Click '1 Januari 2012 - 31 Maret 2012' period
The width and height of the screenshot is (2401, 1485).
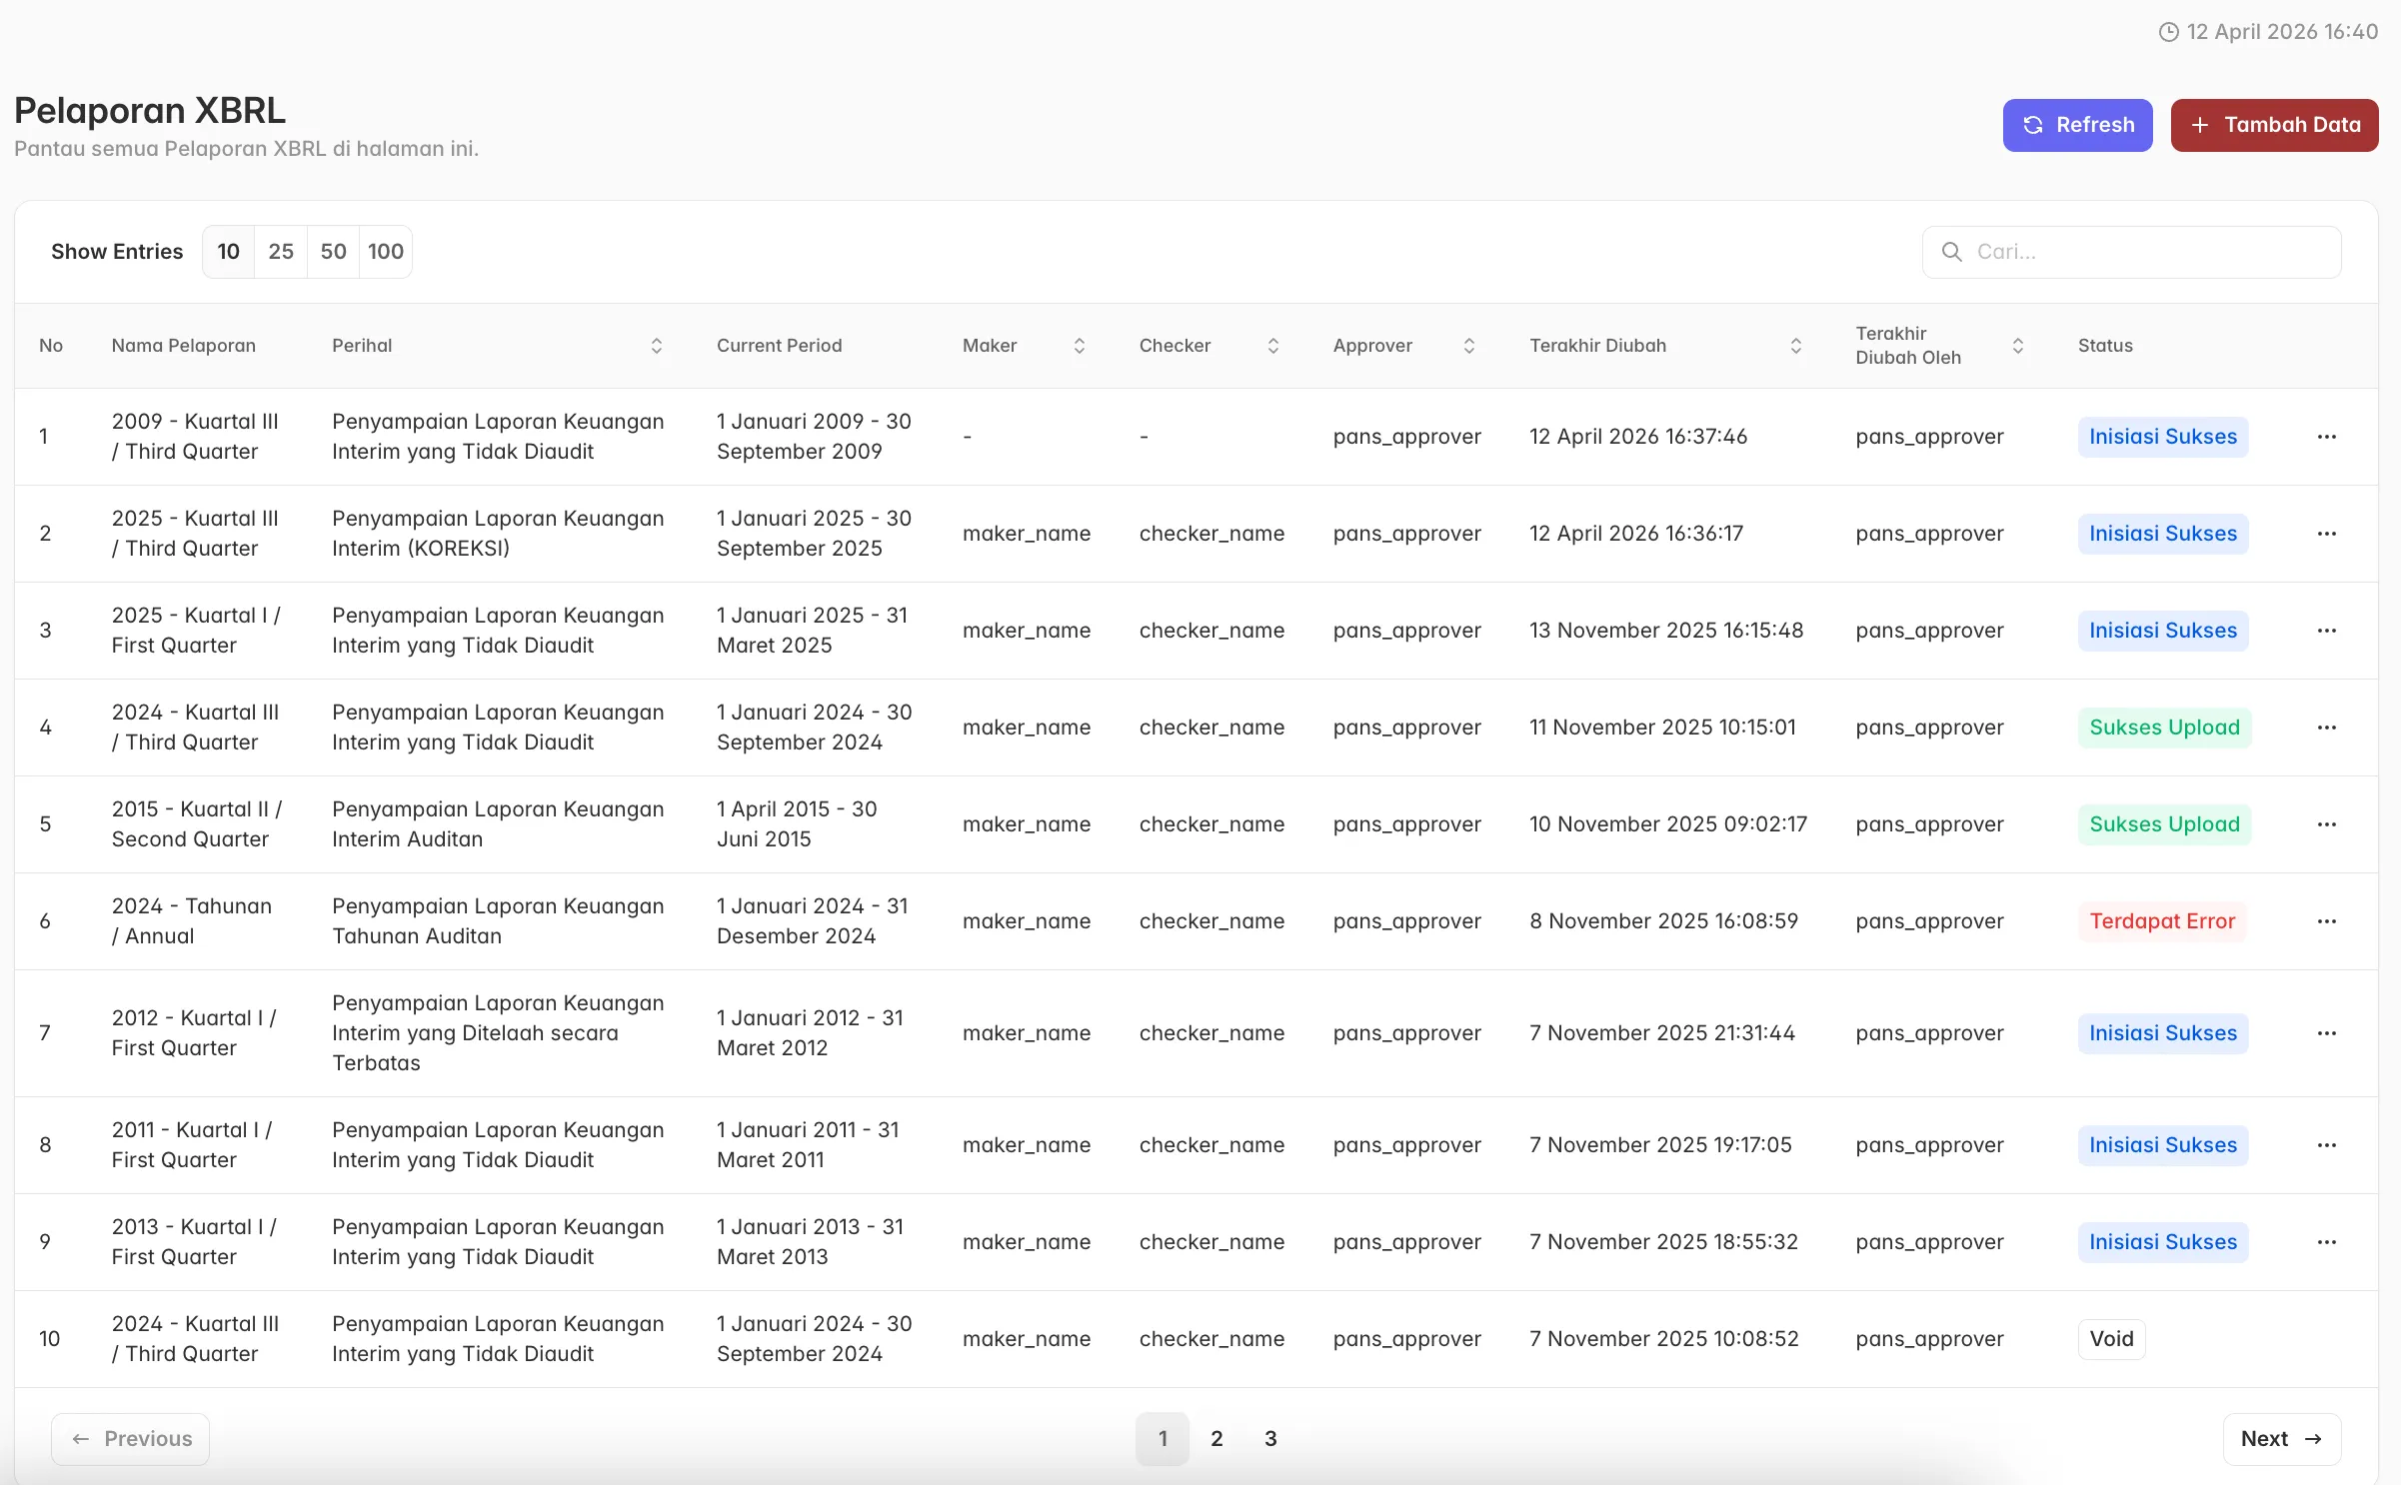[x=810, y=1033]
